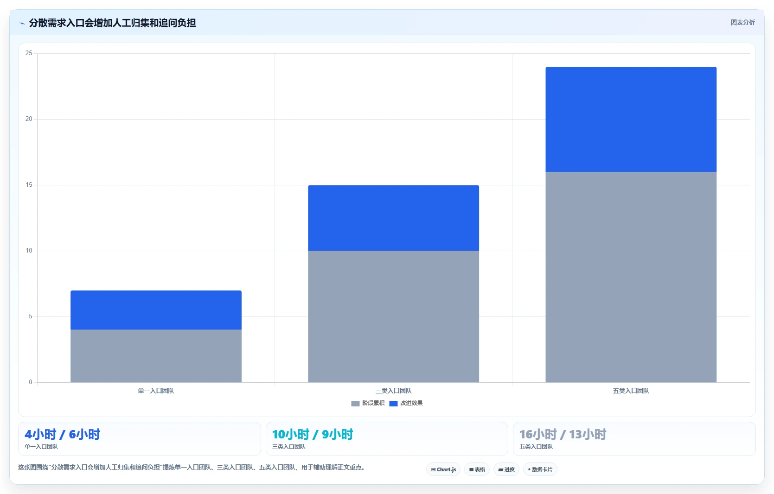Click the gray bar segment of 单一入口团队
Viewport: 774px width, 494px height.
click(x=156, y=356)
